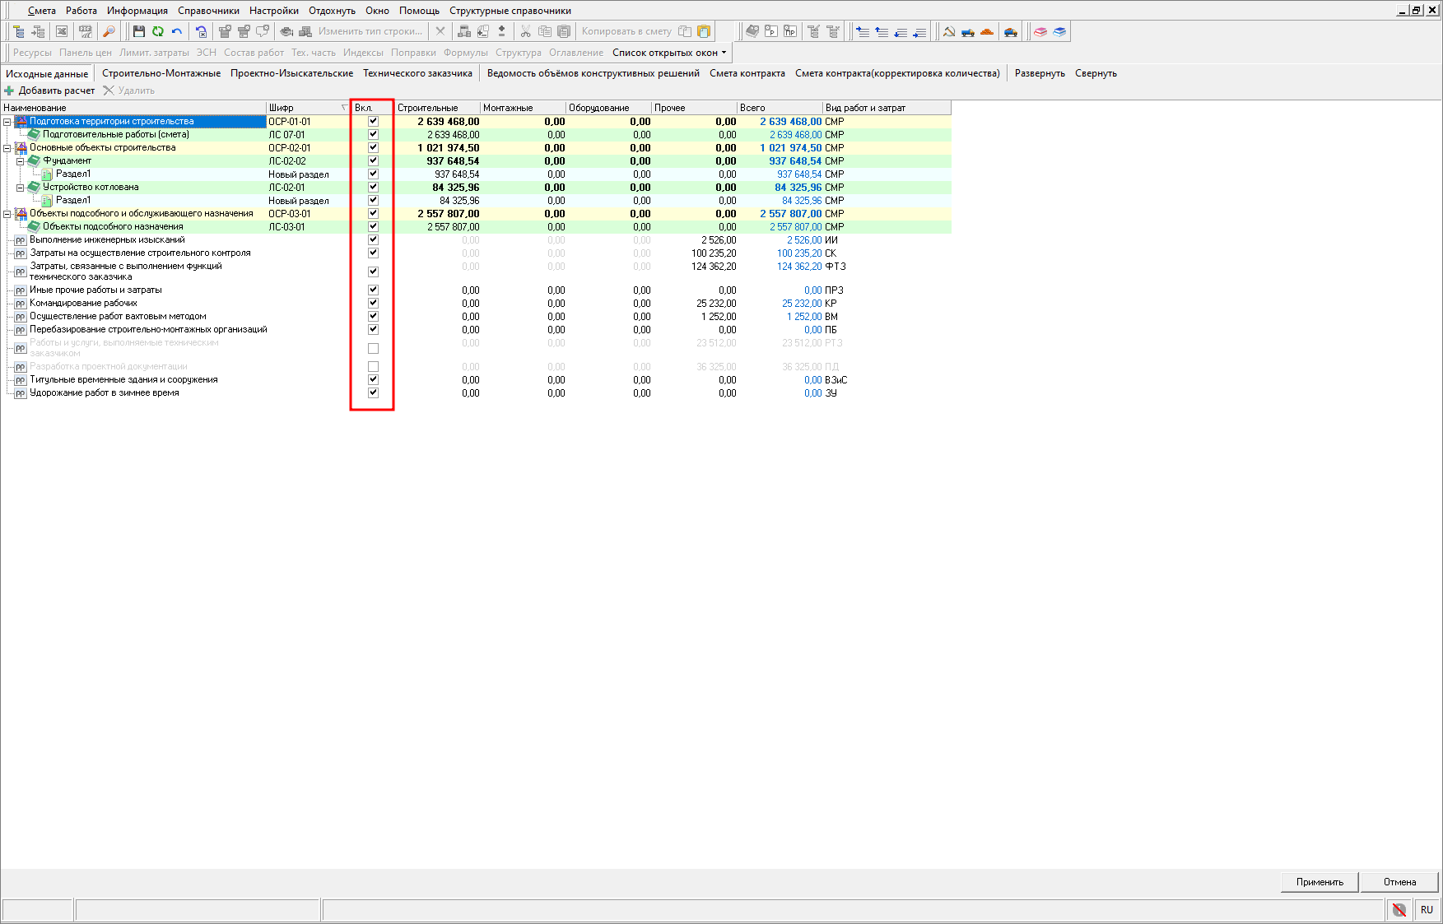Open the 'Справочники' menu

click(208, 11)
